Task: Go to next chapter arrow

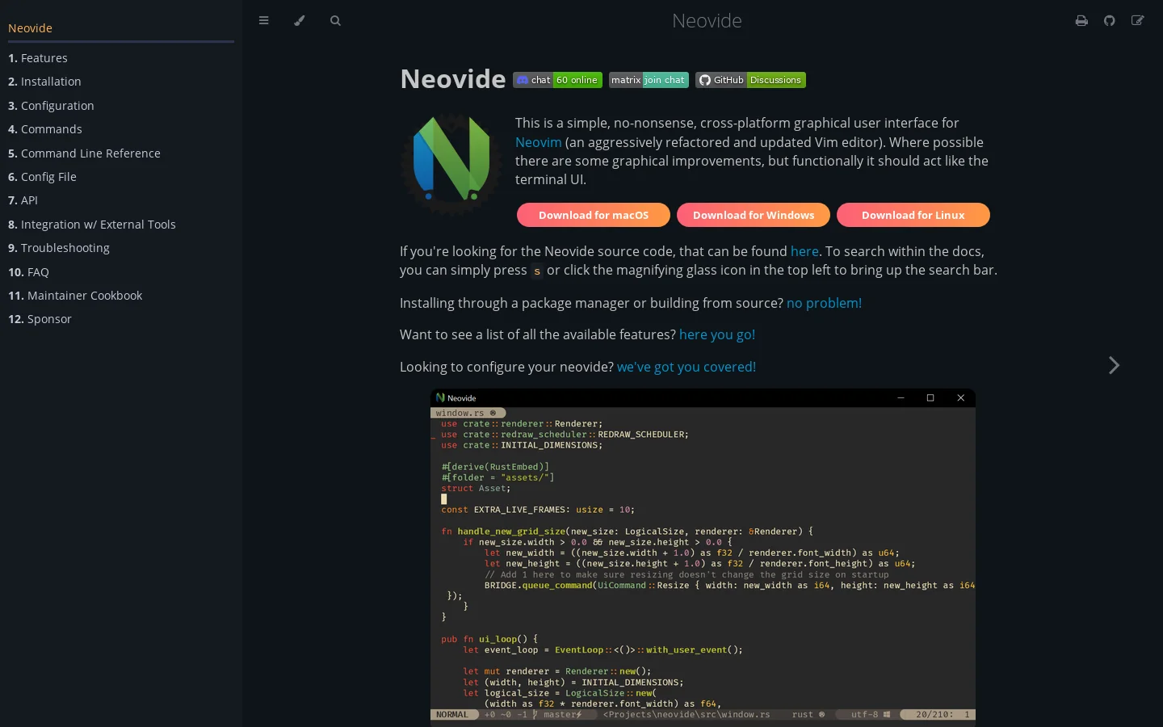Action: point(1114,365)
